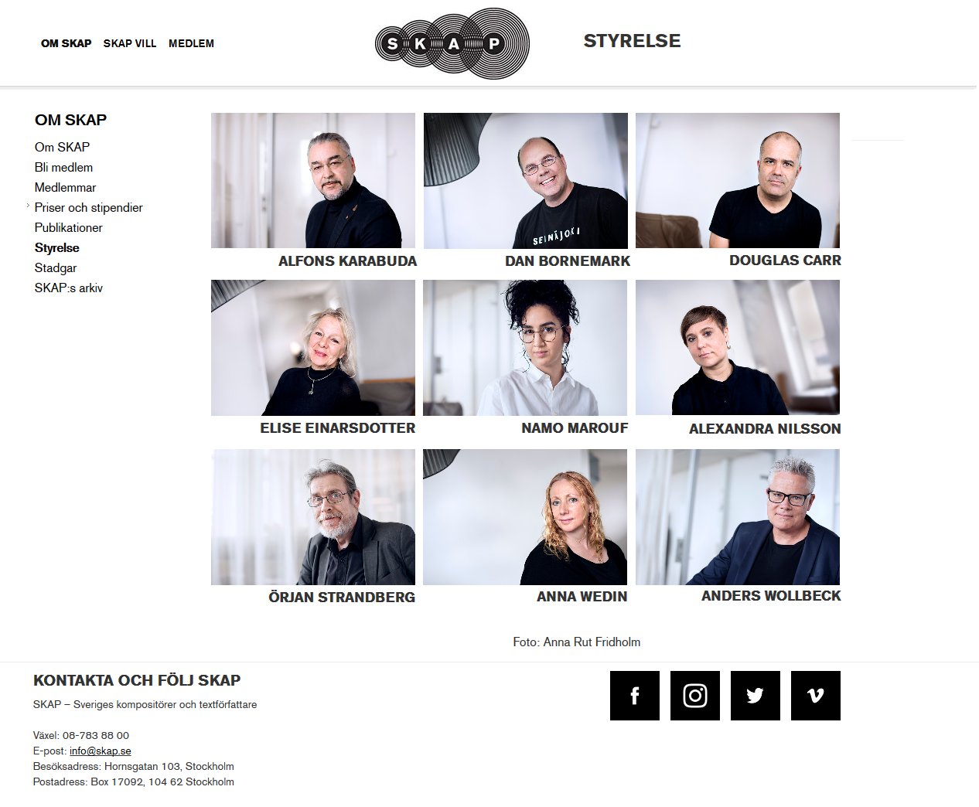This screenshot has width=979, height=807.
Task: Go to Bli medlem in sidebar
Action: pos(63,167)
